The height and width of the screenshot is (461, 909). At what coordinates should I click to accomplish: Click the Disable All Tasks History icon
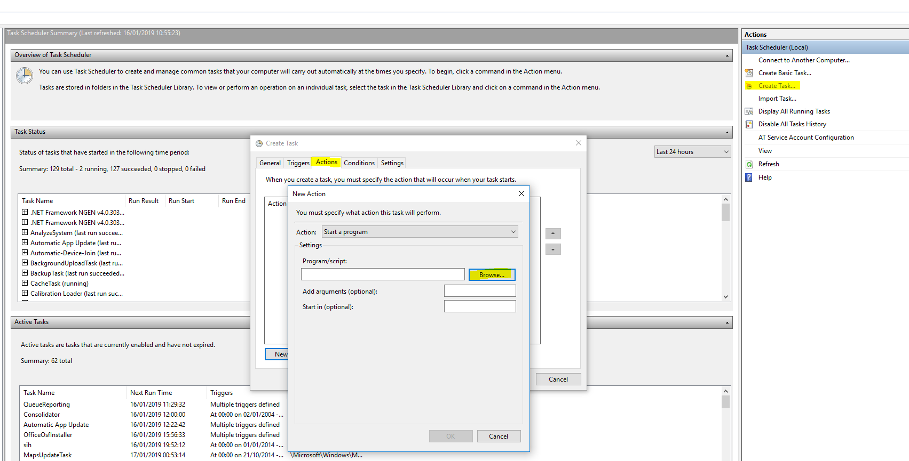tap(749, 124)
